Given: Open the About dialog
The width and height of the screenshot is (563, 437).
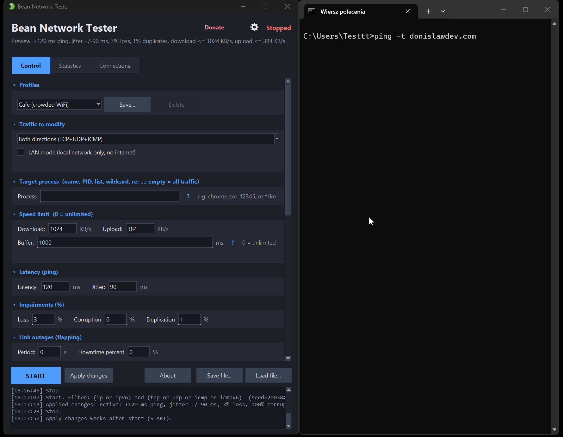Looking at the screenshot, I should 168,375.
